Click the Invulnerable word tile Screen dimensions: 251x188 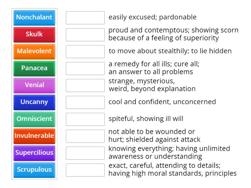tap(35, 136)
